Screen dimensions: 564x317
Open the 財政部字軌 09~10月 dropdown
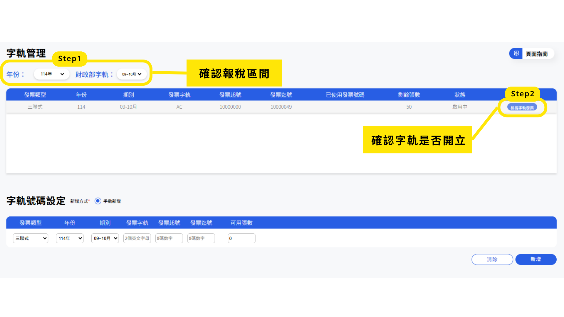point(132,74)
